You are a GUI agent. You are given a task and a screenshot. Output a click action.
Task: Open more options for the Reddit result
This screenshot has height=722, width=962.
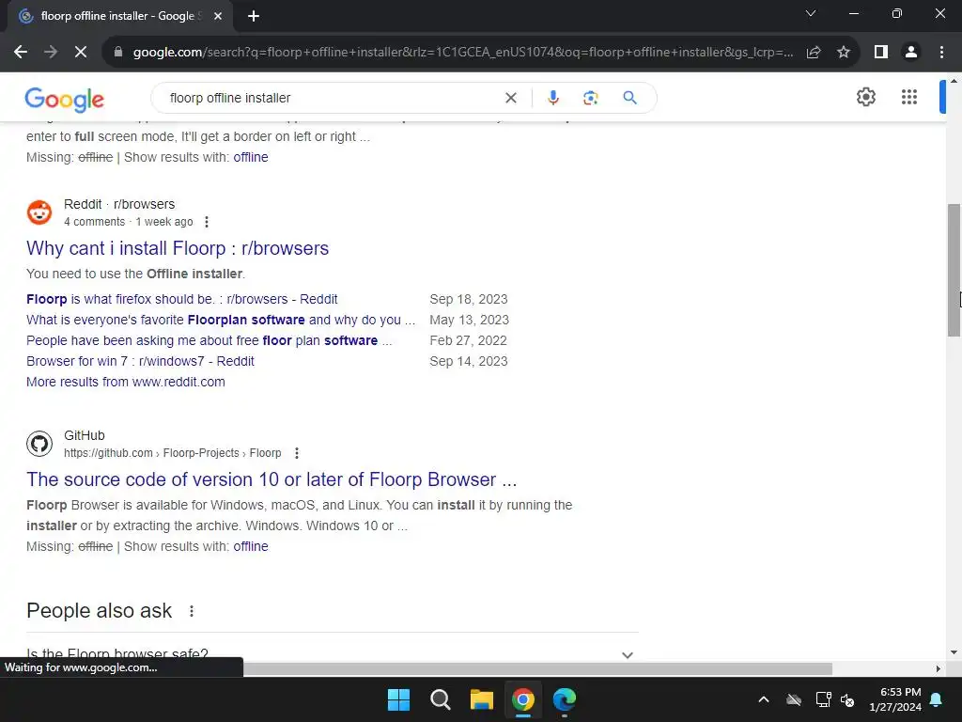click(x=206, y=222)
